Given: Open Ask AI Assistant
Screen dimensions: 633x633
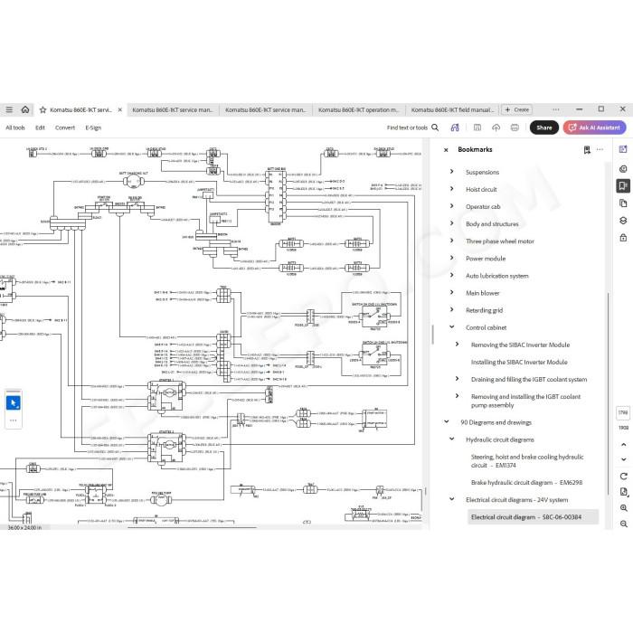Looking at the screenshot, I should 595,128.
